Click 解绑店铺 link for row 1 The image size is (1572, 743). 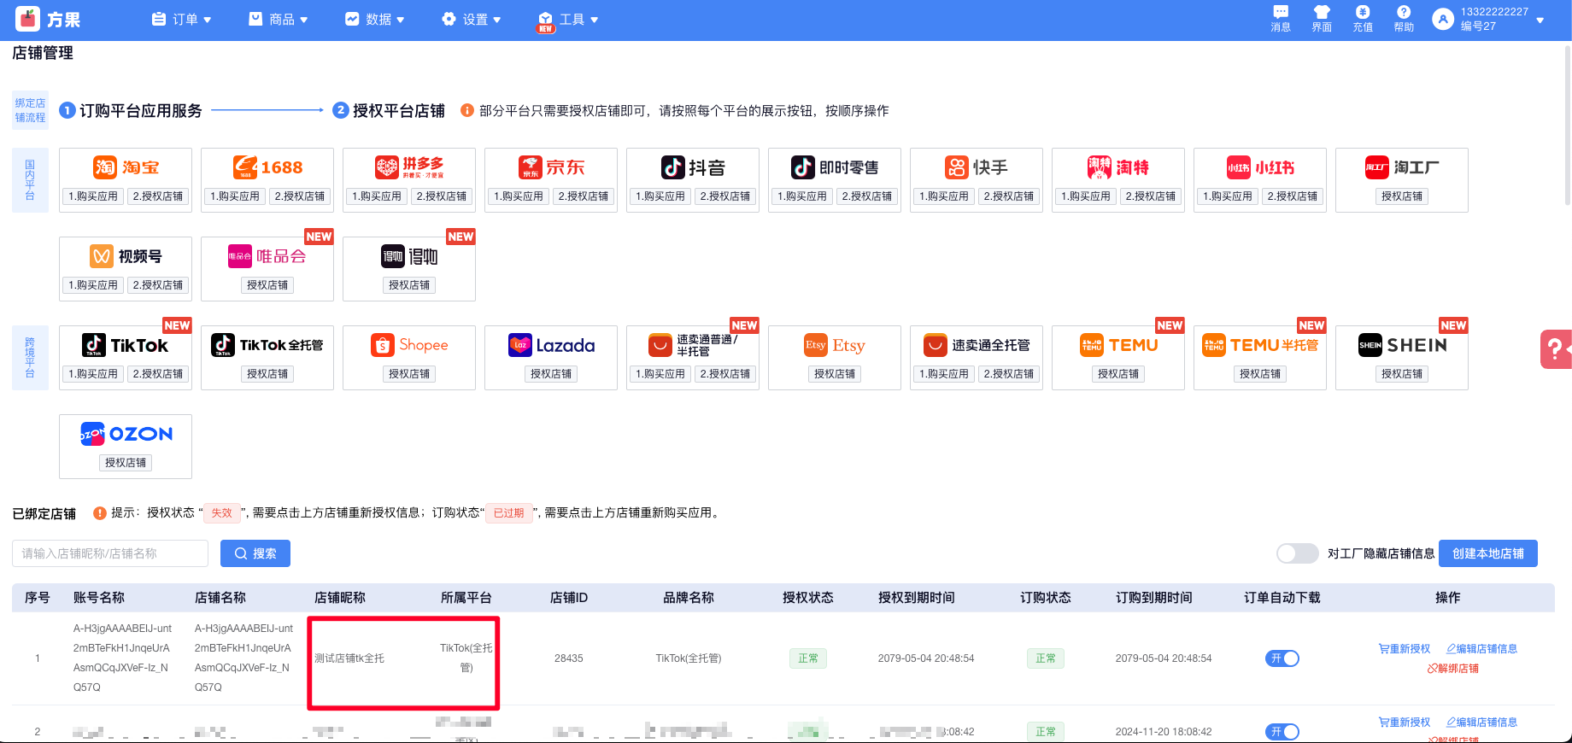(1453, 669)
